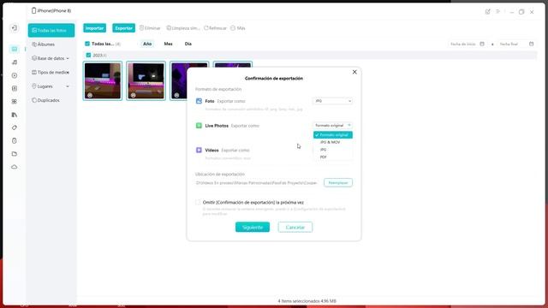Switch to Mes view tab
Image resolution: width=548 pixels, height=308 pixels.
pyautogui.click(x=168, y=44)
